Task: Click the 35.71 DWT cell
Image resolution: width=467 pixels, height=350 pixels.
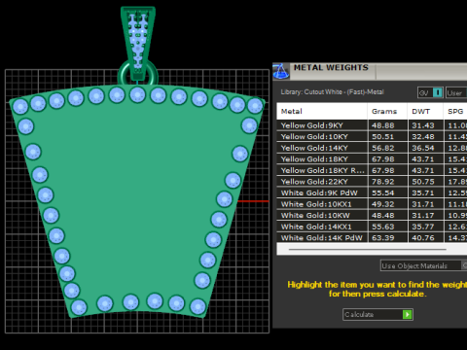Action: tap(425, 192)
